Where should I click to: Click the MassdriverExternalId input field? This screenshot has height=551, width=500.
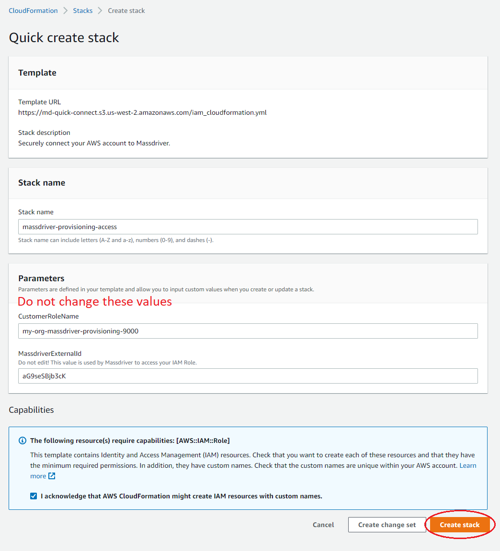[248, 376]
